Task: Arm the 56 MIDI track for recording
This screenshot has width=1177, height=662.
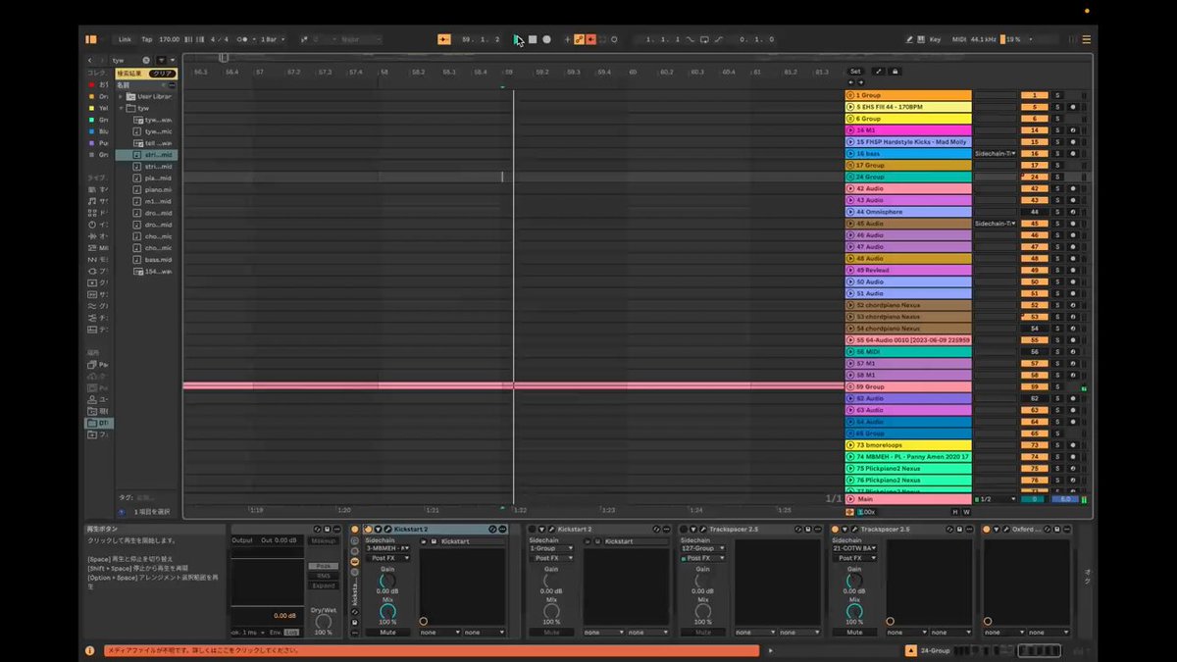Action: pyautogui.click(x=1072, y=352)
